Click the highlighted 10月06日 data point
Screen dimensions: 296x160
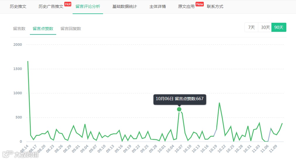pos(179,109)
